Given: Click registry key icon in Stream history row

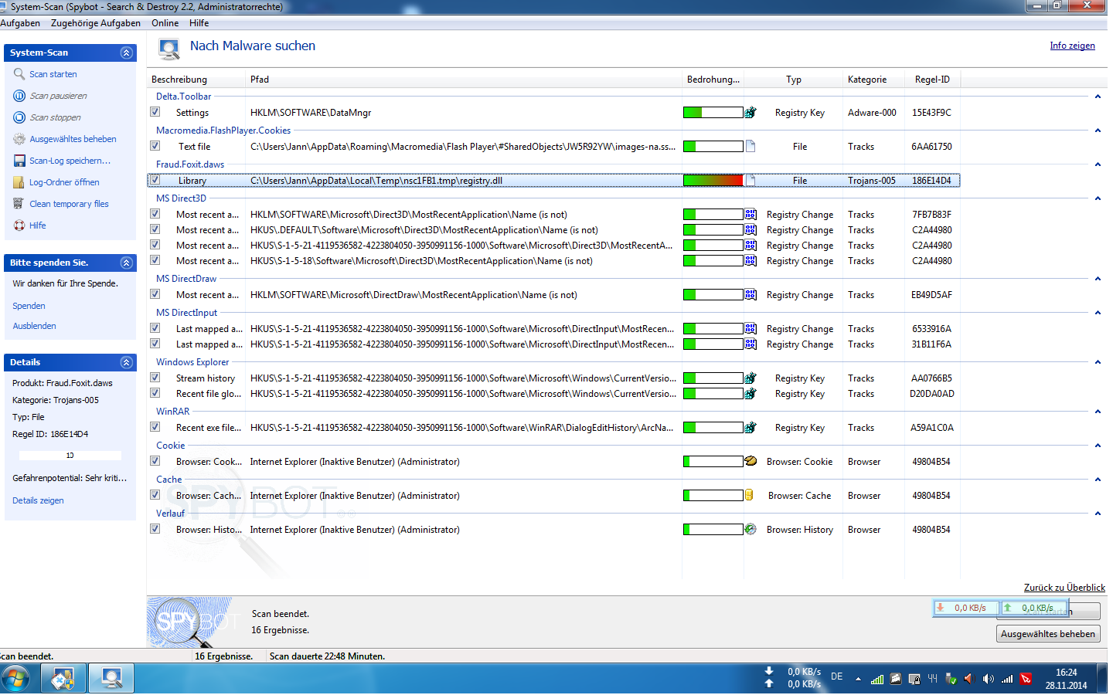Looking at the screenshot, I should pyautogui.click(x=750, y=378).
